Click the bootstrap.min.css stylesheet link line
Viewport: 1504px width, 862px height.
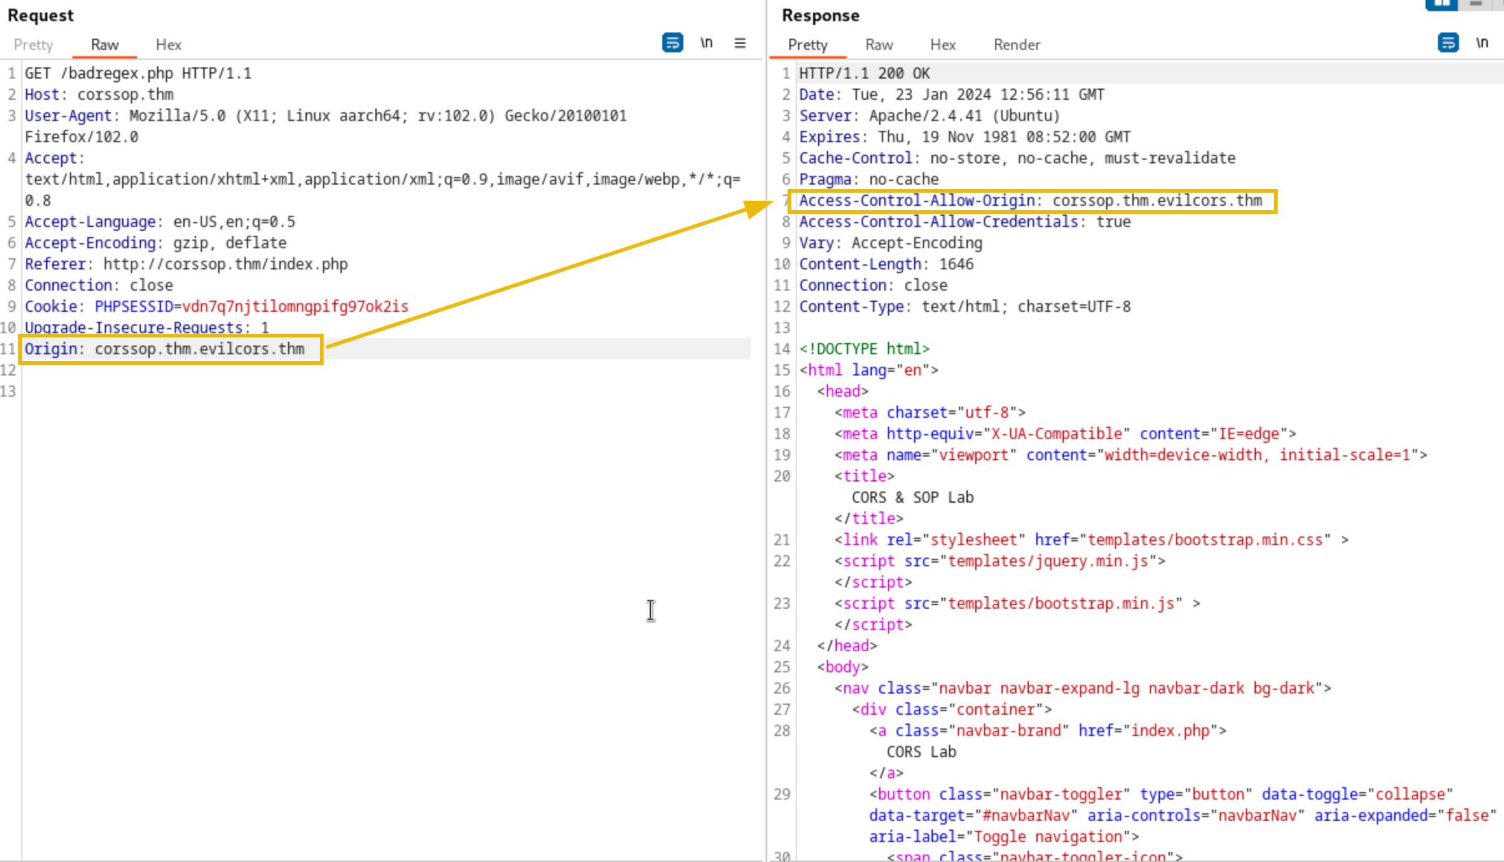tap(1092, 540)
